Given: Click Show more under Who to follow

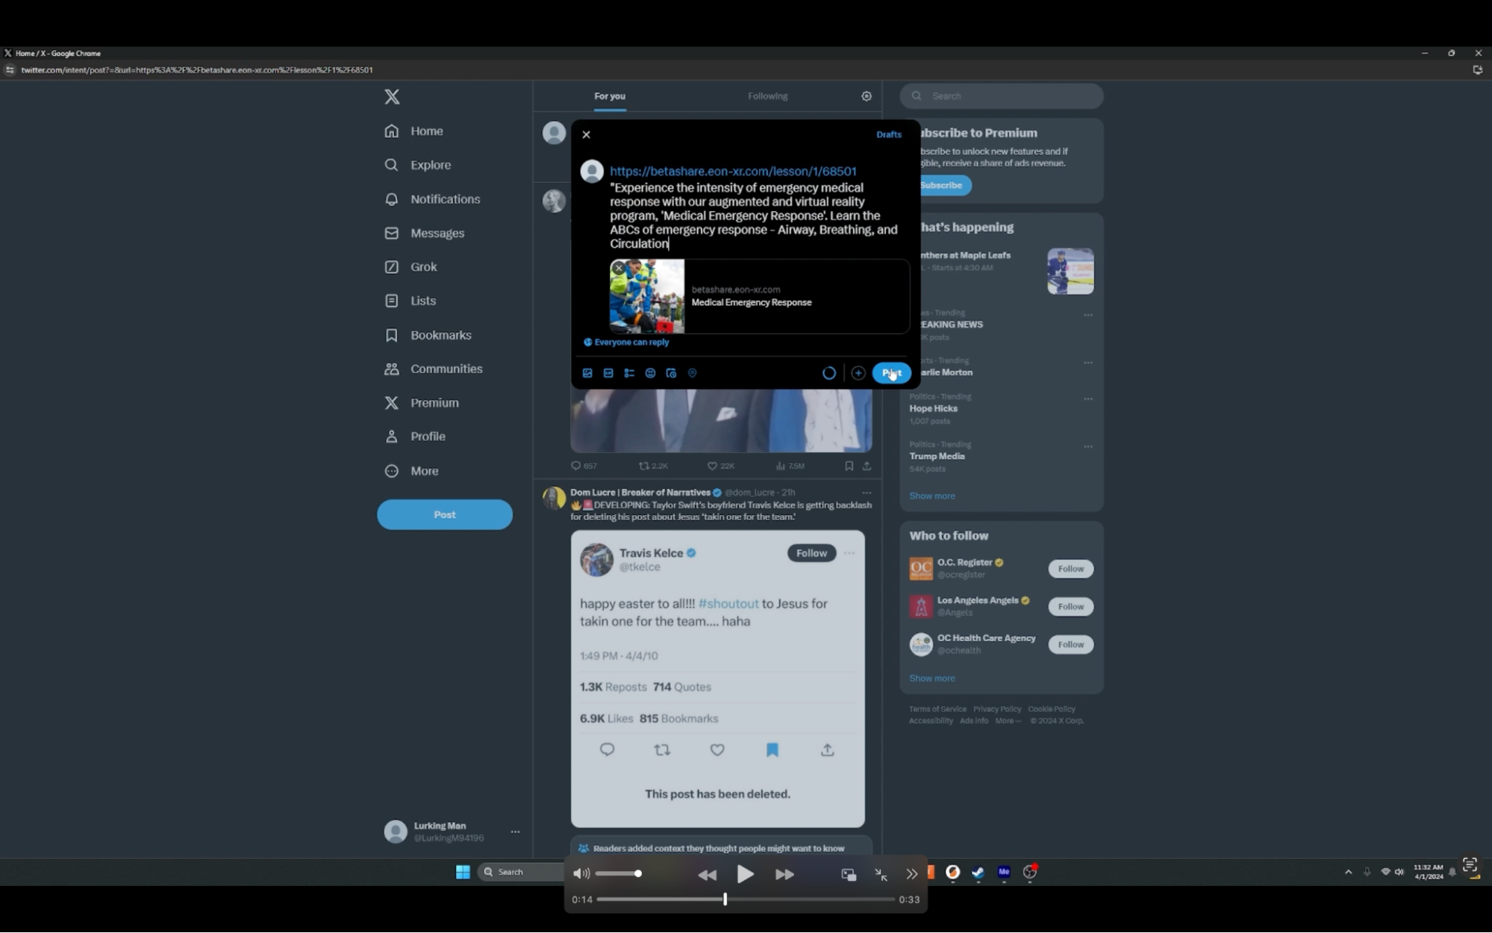Looking at the screenshot, I should click(x=931, y=678).
